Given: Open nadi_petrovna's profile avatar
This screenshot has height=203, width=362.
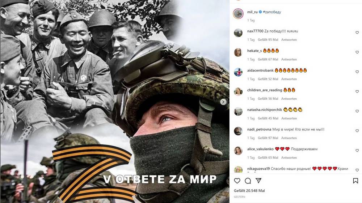Looking at the screenshot, I should 238,131.
